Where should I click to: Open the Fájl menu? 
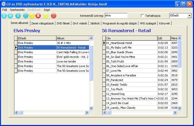[5, 10]
